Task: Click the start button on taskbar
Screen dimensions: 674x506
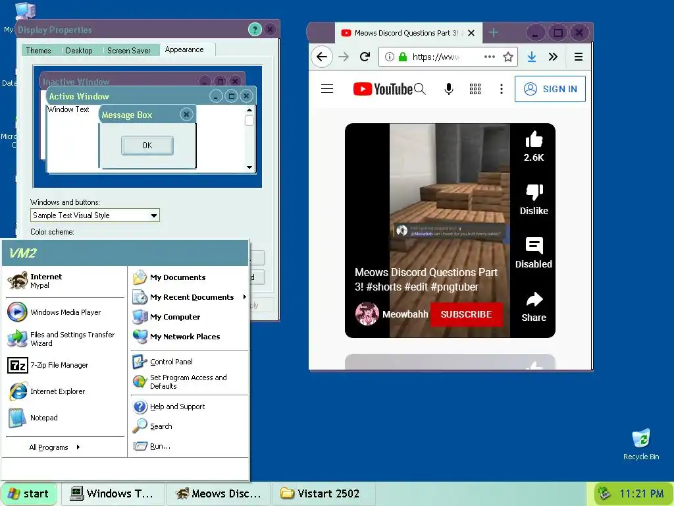Action: [28, 493]
